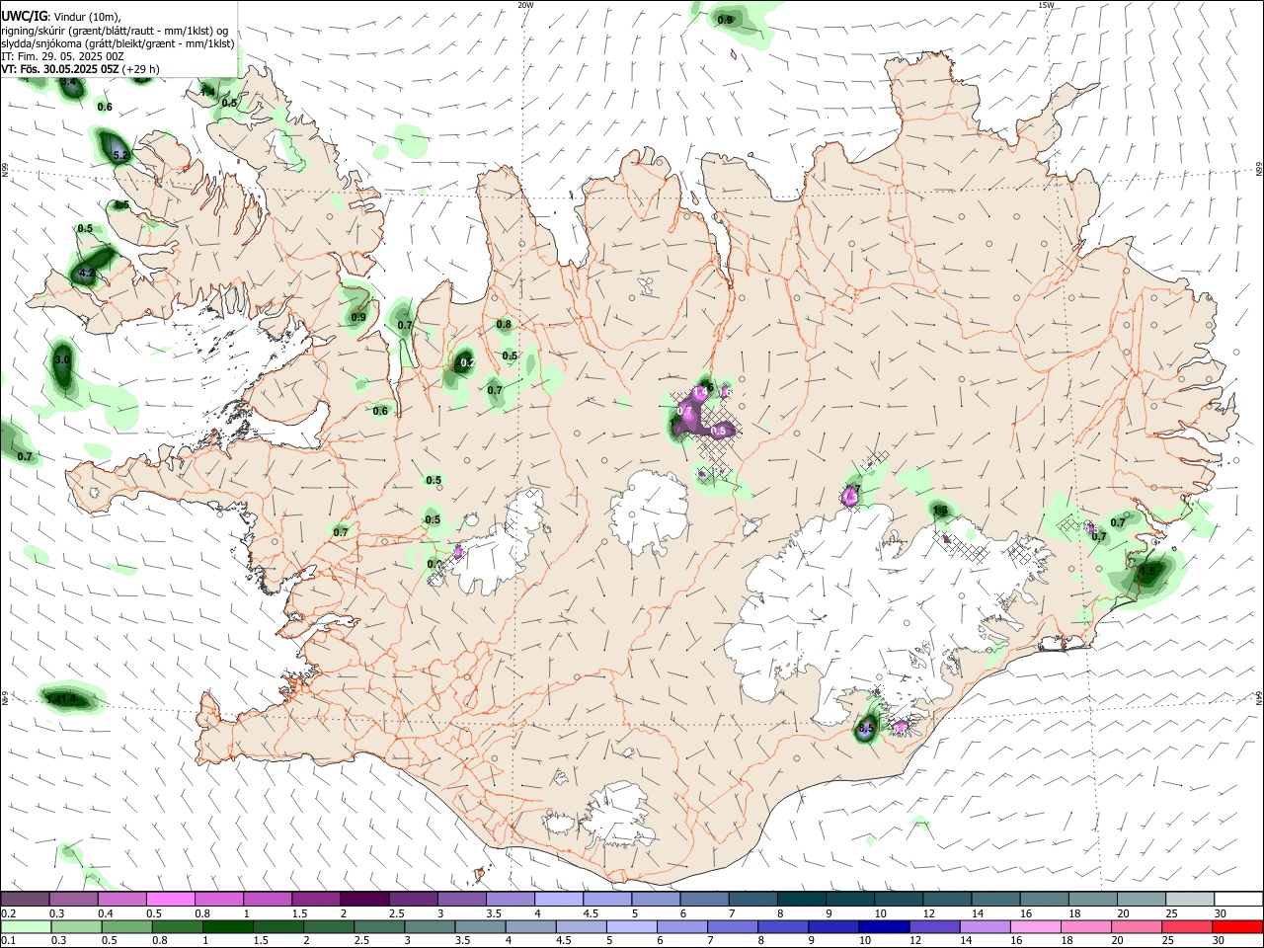Click the 1.4 rain value near the header box

(207, 92)
